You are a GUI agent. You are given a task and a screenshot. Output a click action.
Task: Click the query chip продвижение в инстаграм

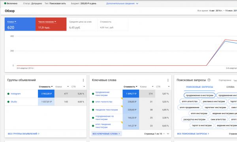click(x=199, y=95)
